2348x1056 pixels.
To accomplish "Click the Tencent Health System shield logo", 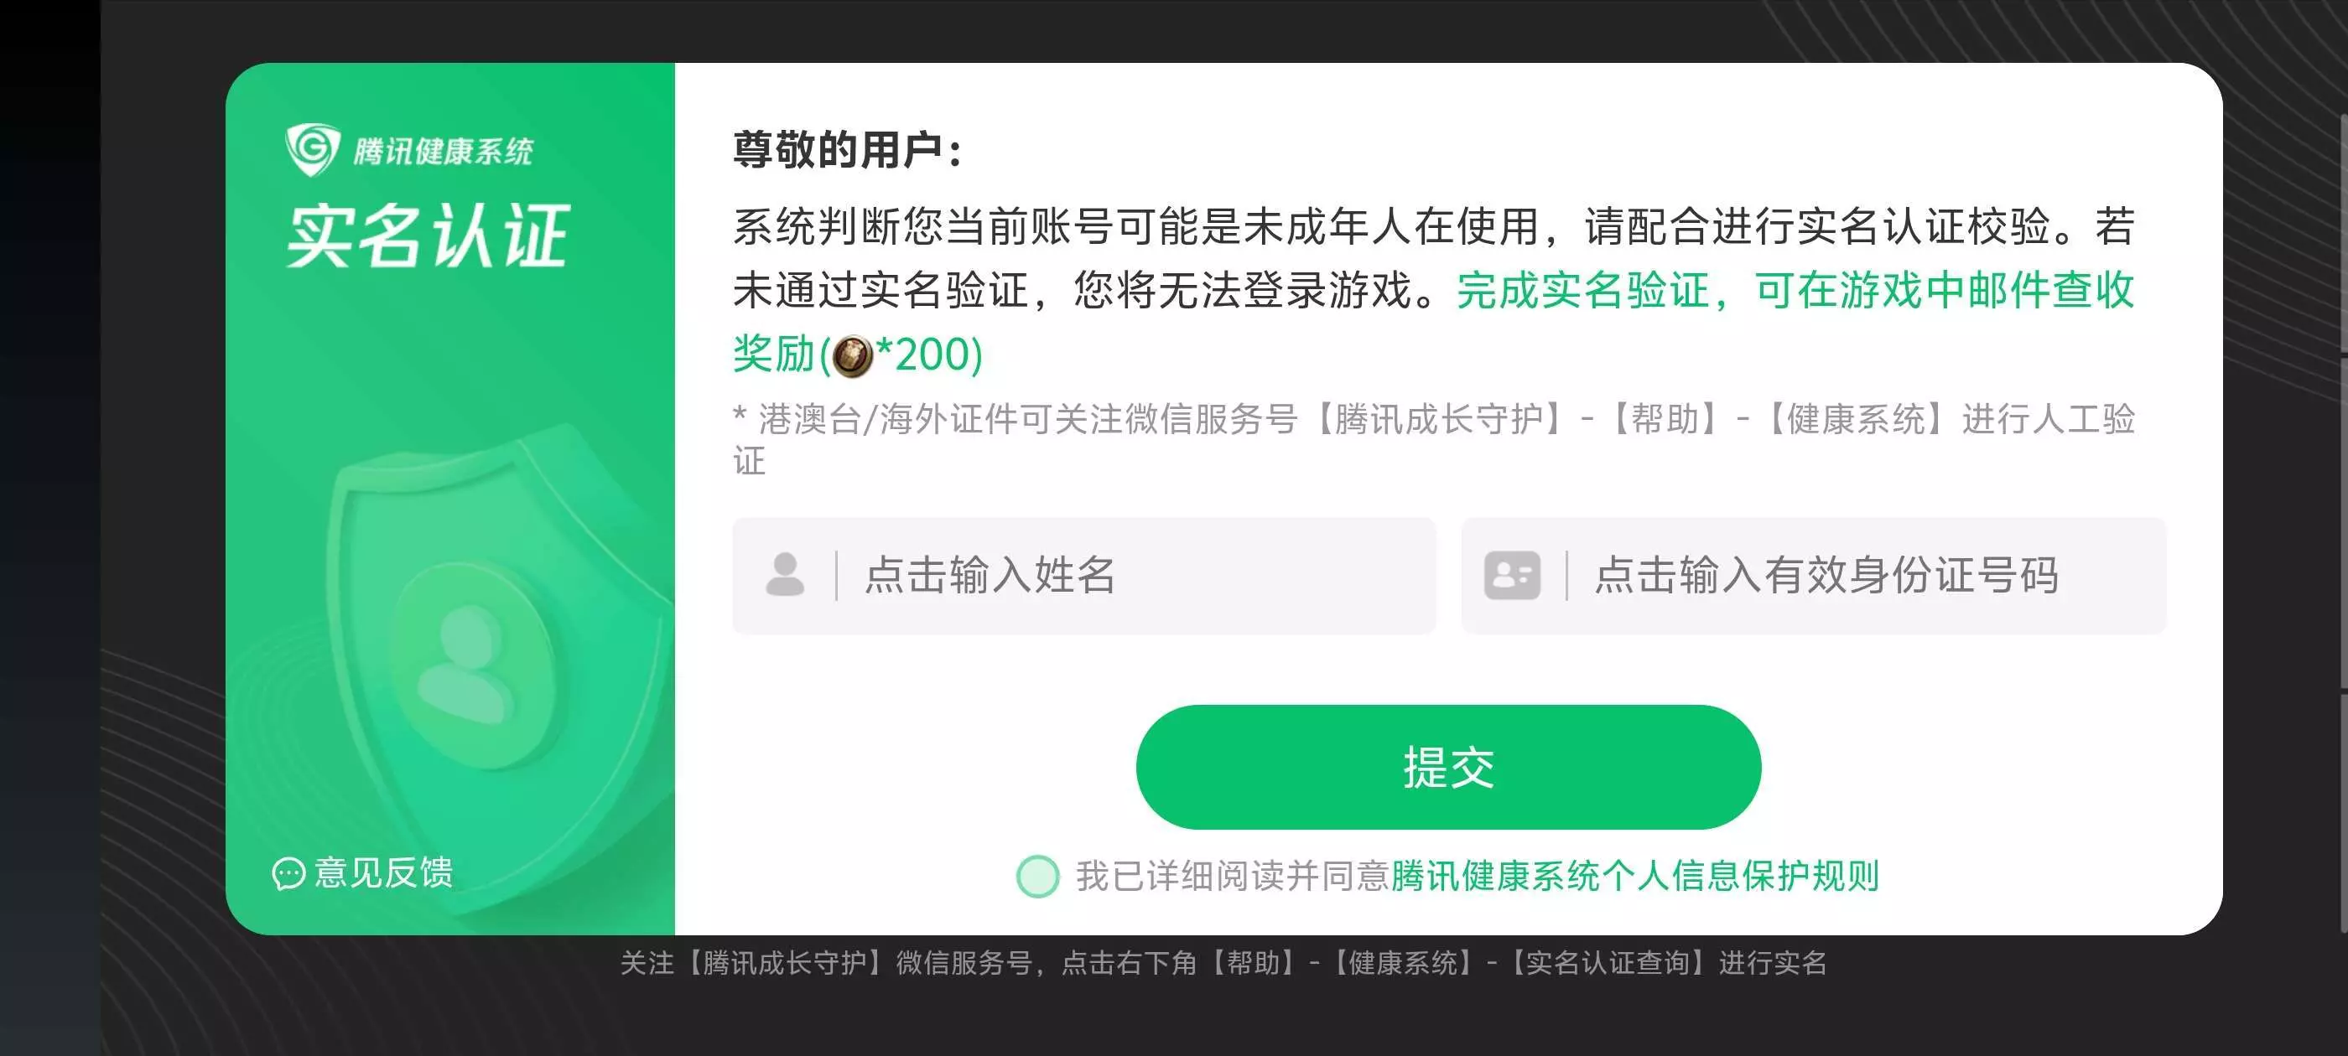I will click(x=313, y=149).
